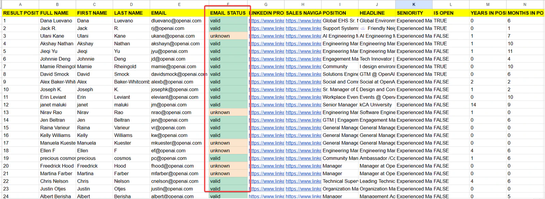Select cell alexb@openai.com
Viewport: 545px width, 199px height.
[179, 82]
